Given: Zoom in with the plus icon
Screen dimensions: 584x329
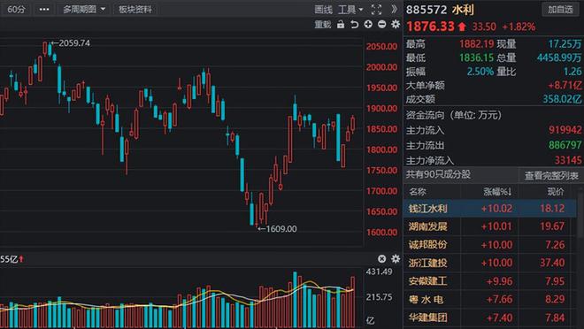Looking at the screenshot, I should [x=368, y=25].
